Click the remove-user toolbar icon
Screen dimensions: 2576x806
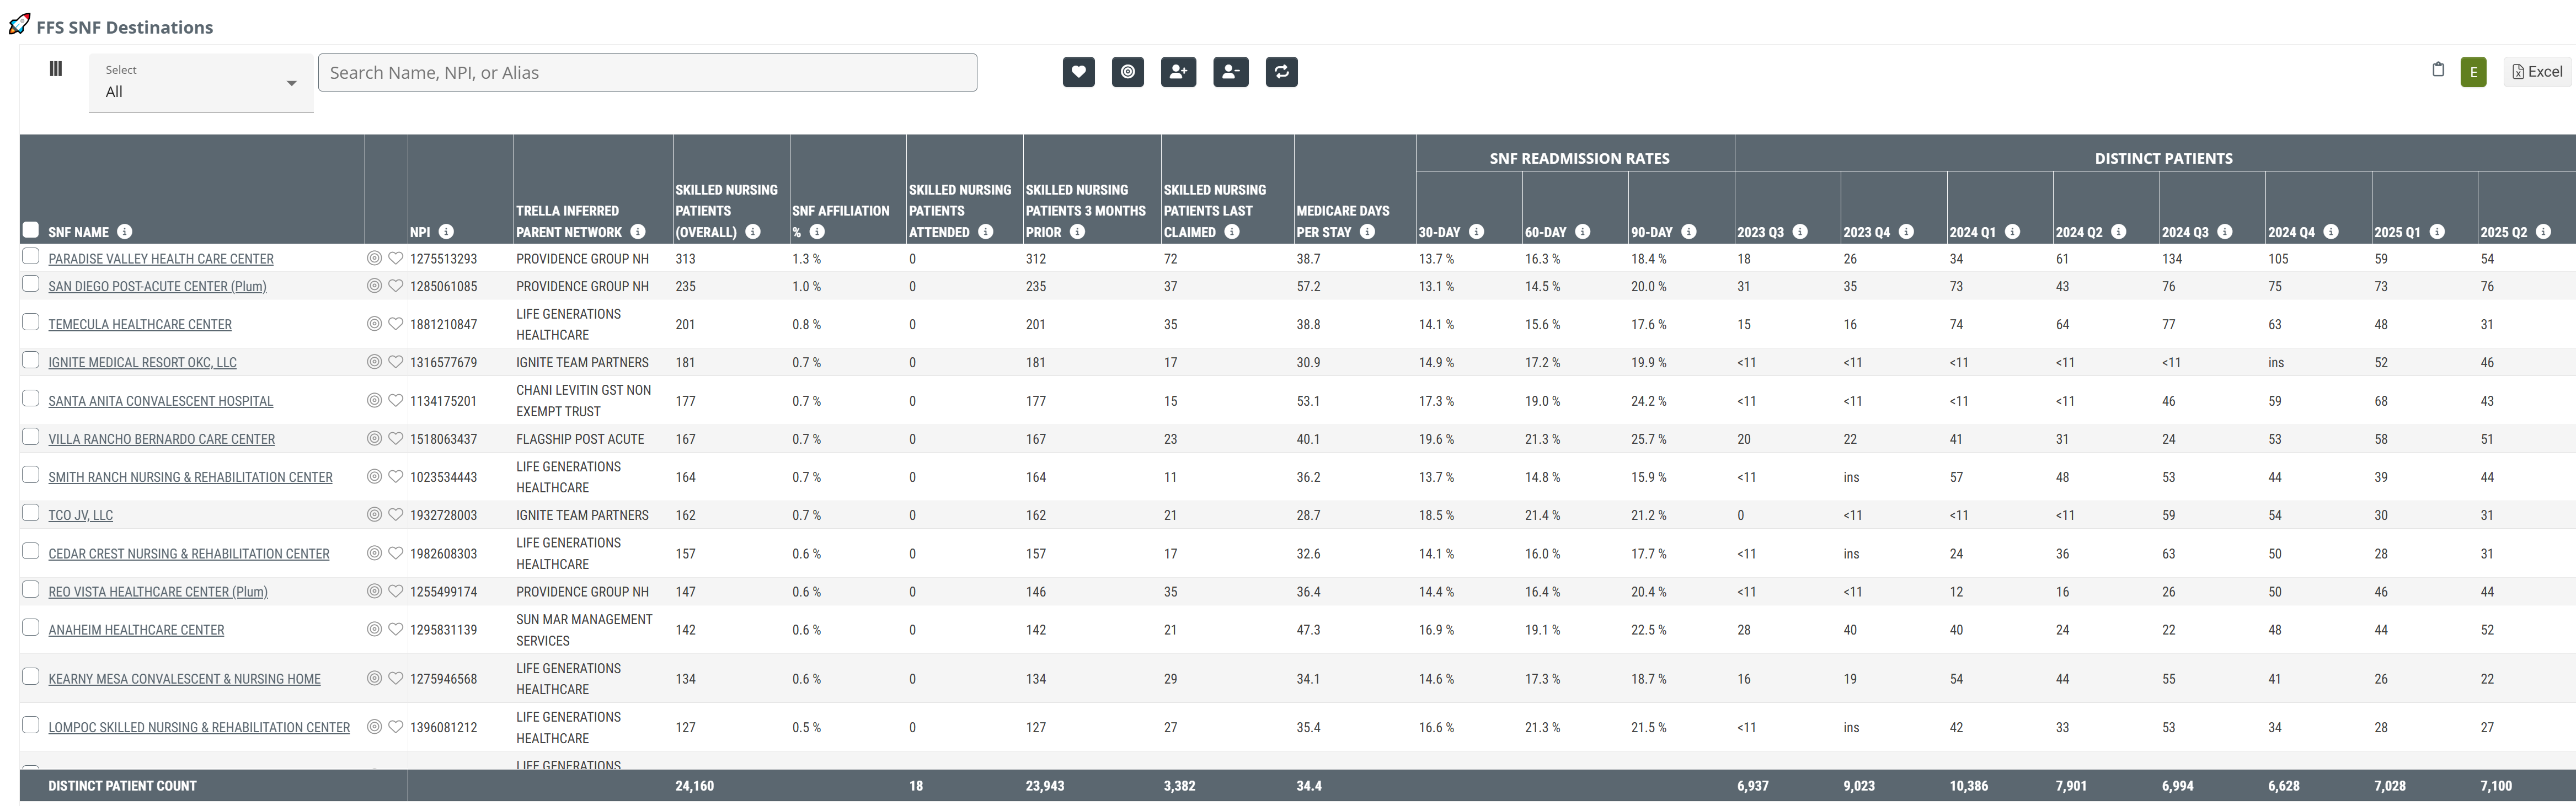tap(1230, 72)
